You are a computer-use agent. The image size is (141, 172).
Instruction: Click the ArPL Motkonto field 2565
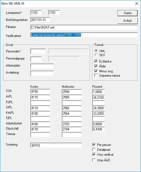click(72, 97)
